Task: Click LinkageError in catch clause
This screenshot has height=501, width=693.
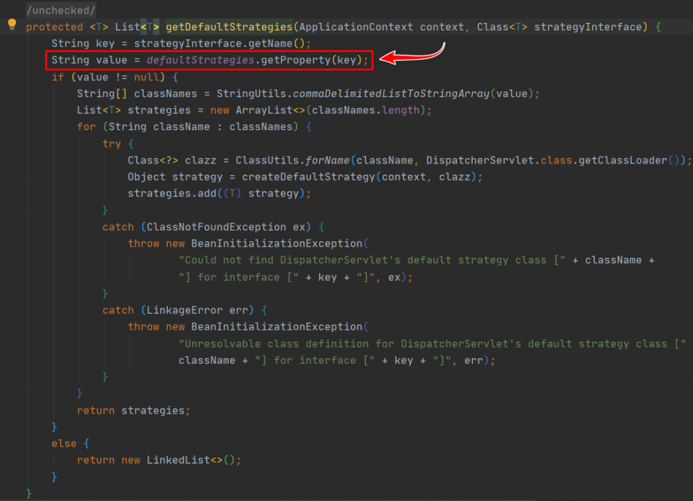Action: [x=184, y=310]
